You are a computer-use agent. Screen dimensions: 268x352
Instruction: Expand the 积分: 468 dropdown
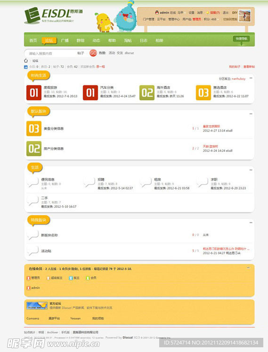point(211,19)
